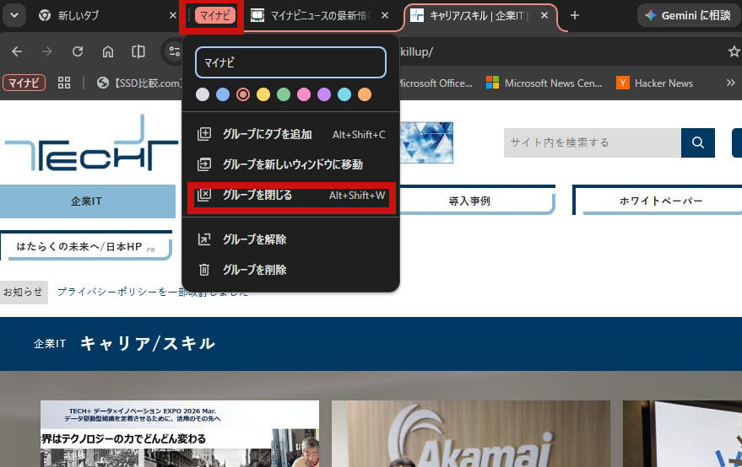742x467 pixels.
Task: Reload the page
Action: coord(78,51)
